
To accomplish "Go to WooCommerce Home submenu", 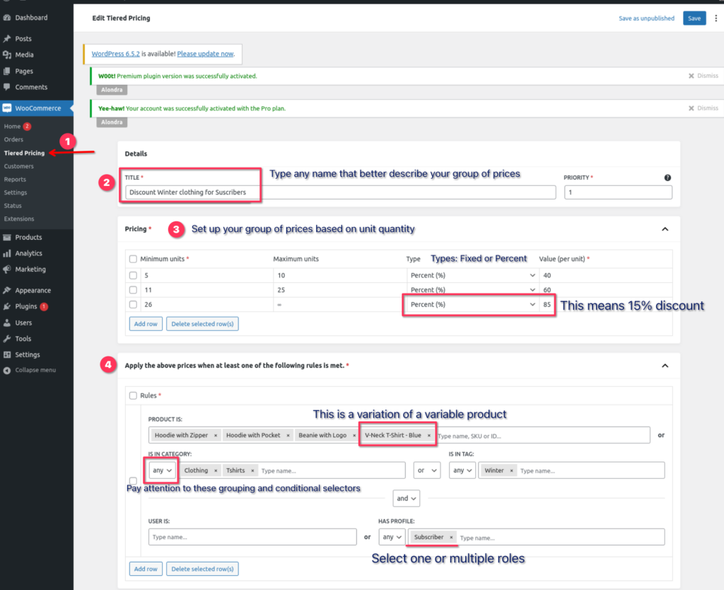I will click(12, 126).
